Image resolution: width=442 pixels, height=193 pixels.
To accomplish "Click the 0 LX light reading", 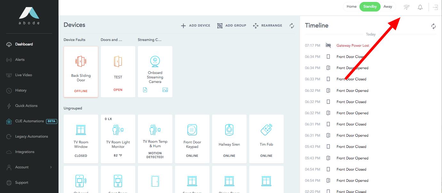I will (108, 119).
